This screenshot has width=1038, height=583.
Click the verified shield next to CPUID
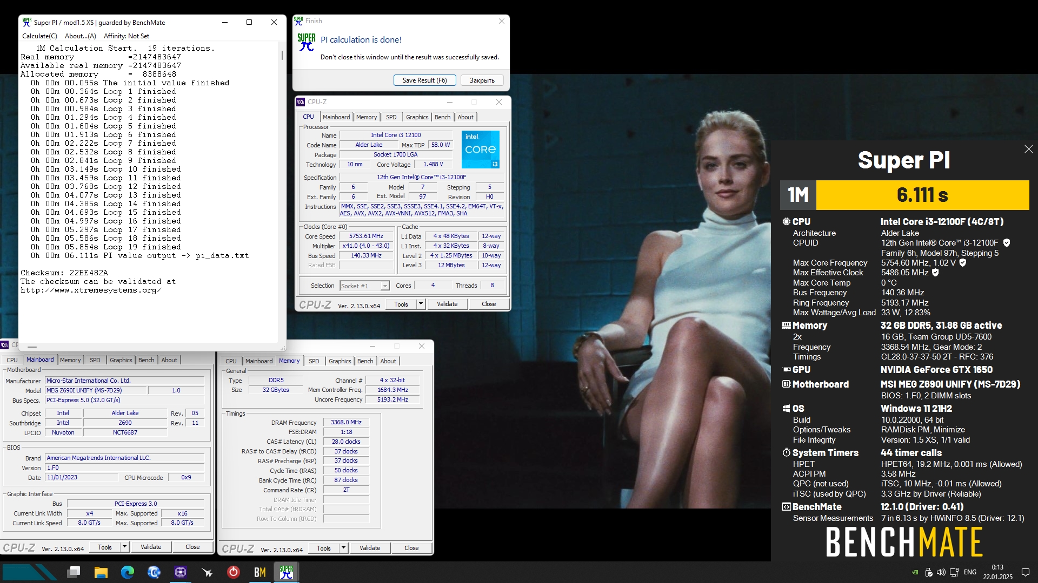point(1006,243)
